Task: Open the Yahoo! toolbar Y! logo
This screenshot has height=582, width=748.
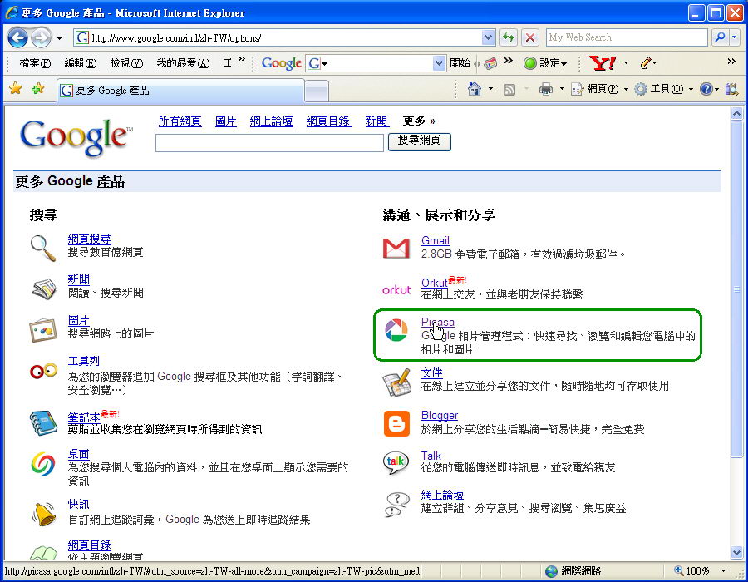Action: [x=603, y=63]
